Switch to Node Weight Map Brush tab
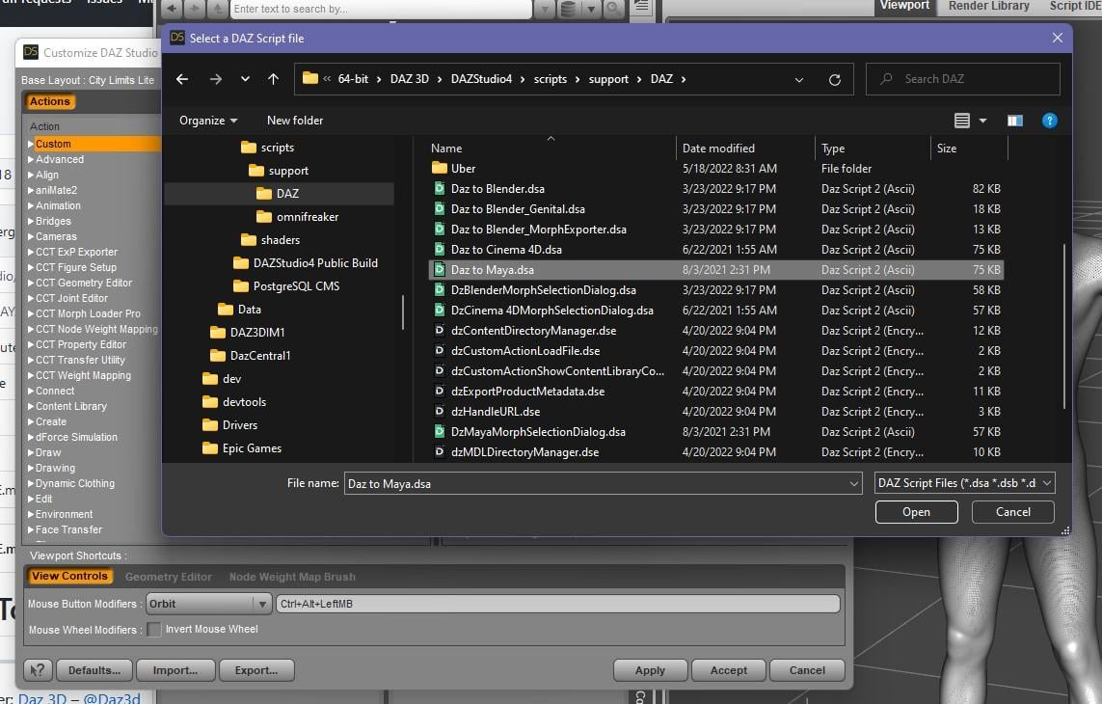 pos(292,577)
